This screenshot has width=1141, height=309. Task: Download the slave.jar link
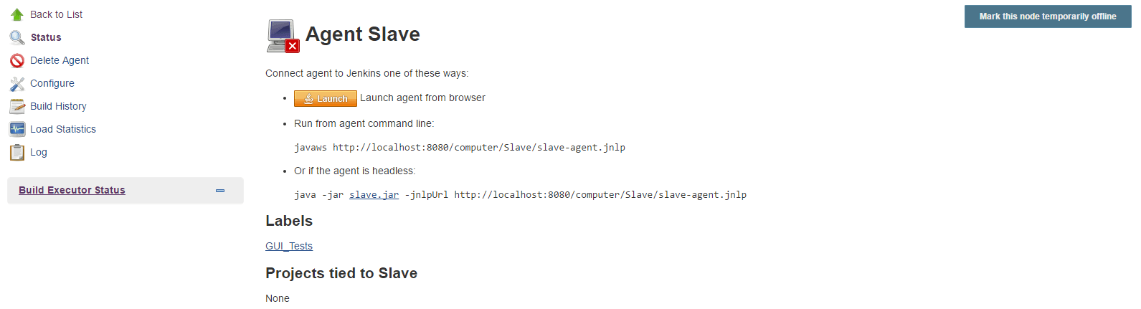[374, 194]
